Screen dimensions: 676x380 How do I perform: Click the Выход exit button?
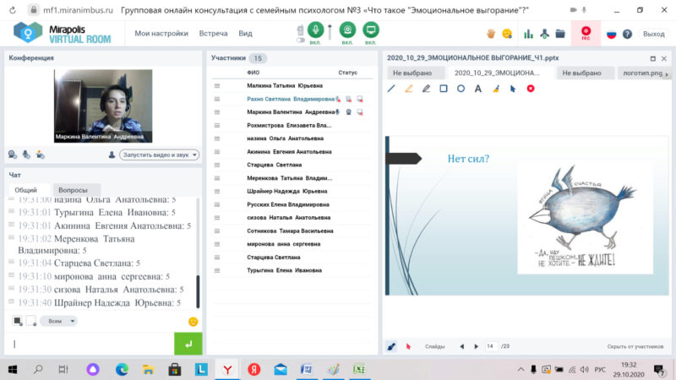coord(653,34)
